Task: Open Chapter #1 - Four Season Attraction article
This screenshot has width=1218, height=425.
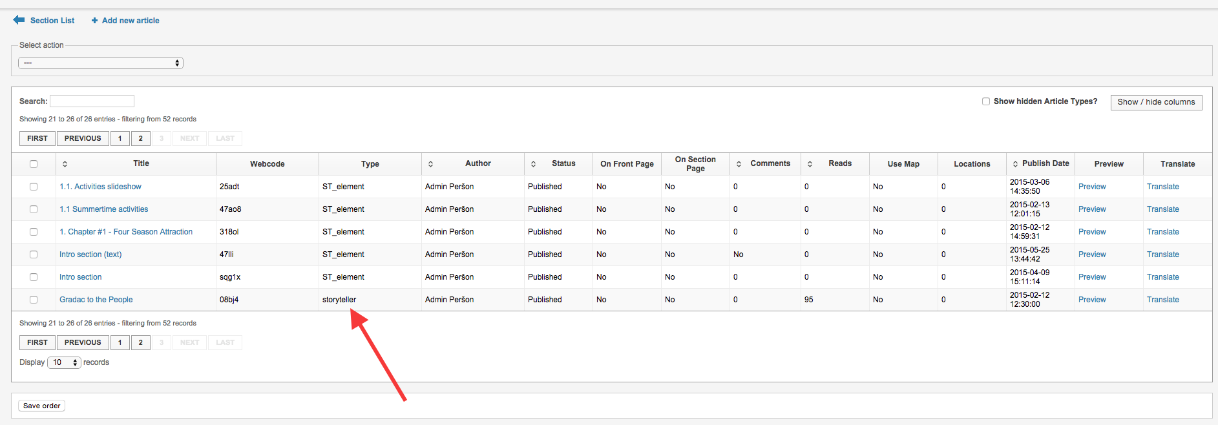Action: [126, 232]
